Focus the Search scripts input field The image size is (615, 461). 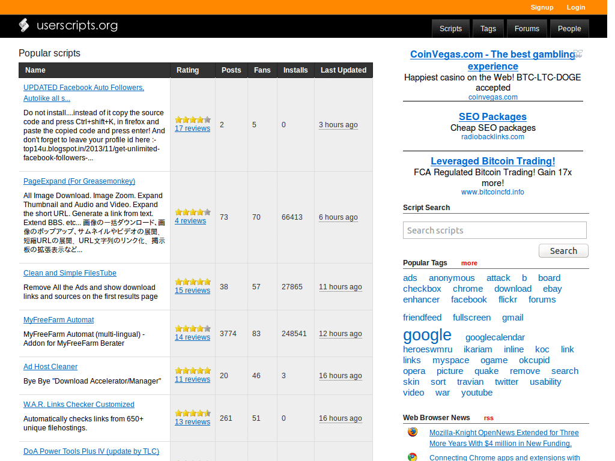(x=494, y=230)
